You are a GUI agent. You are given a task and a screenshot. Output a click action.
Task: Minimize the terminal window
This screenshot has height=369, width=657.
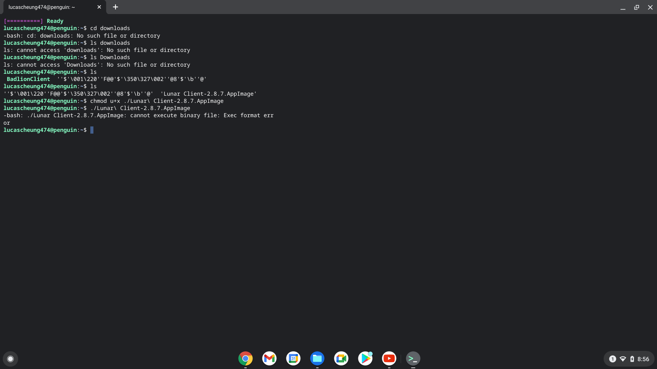tap(623, 7)
